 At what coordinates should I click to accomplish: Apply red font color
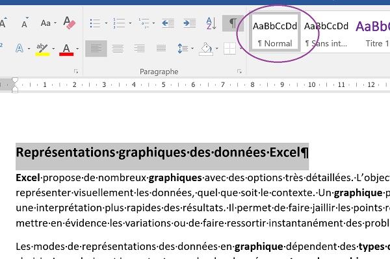point(66,49)
